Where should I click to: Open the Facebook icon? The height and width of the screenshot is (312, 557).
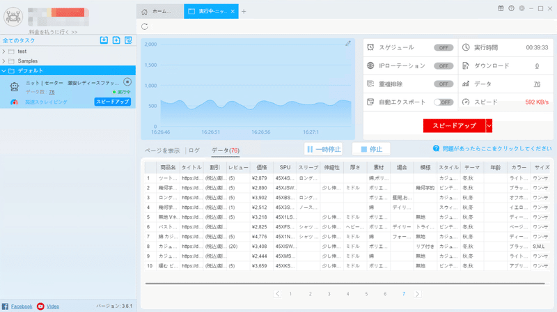click(5, 306)
